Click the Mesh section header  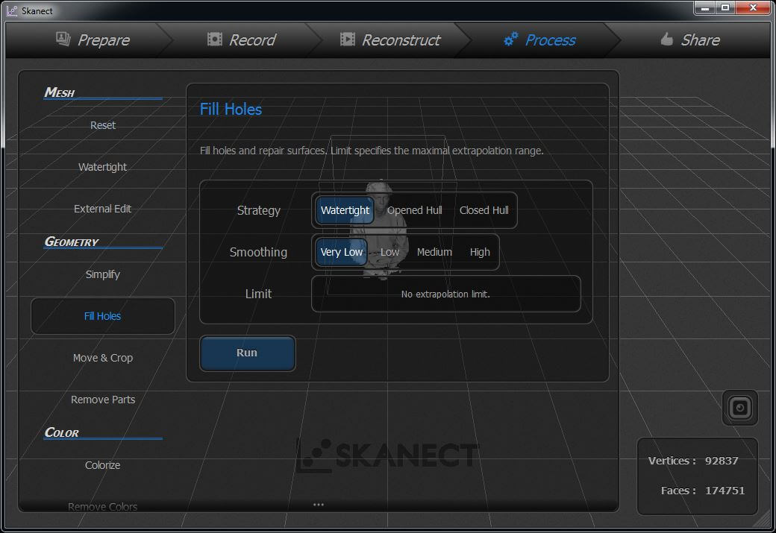click(60, 92)
